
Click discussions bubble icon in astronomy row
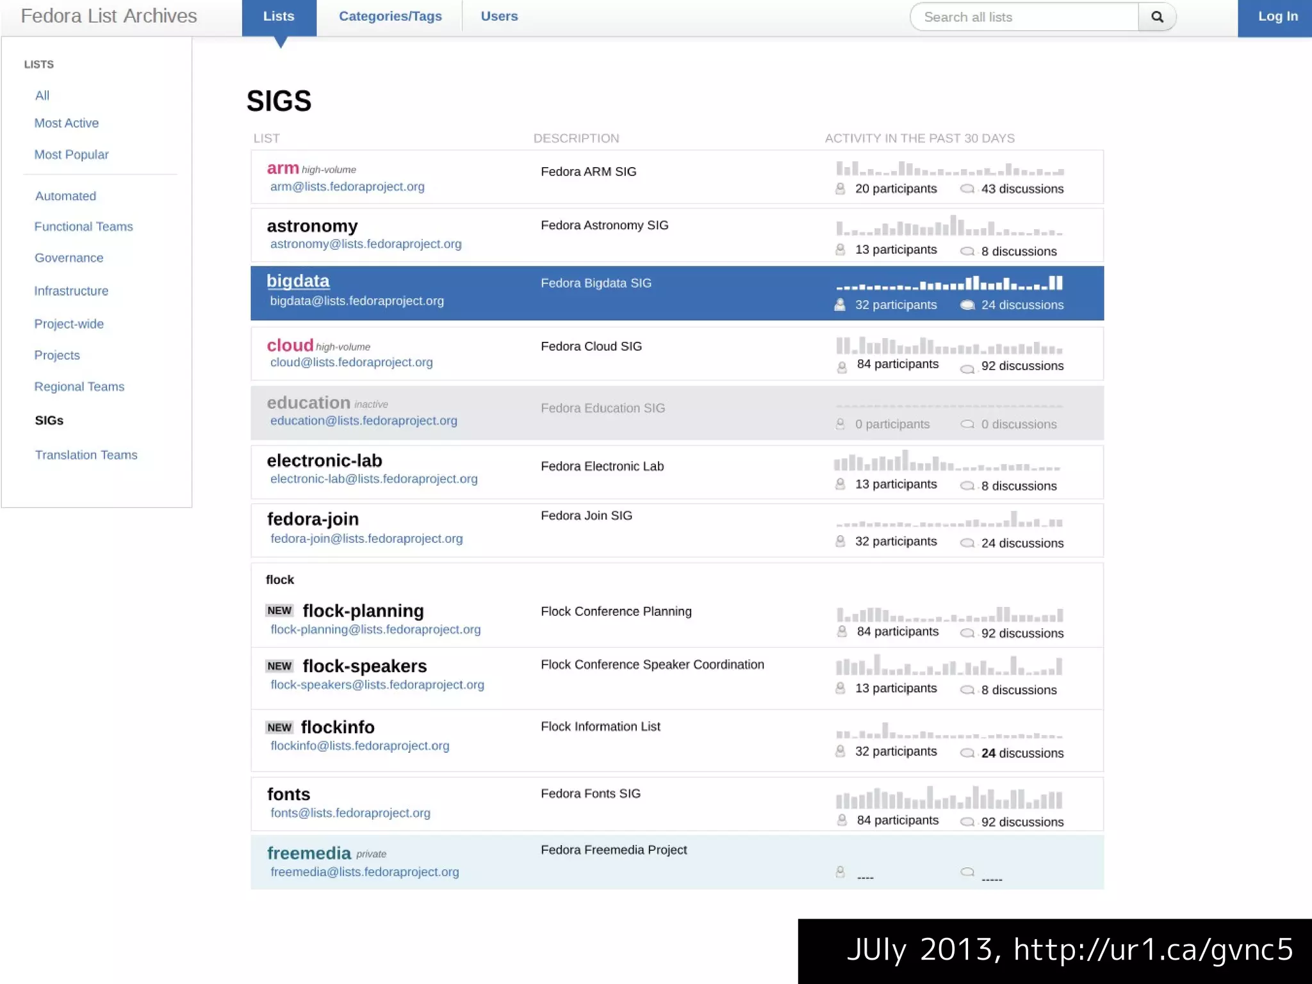[x=967, y=251]
